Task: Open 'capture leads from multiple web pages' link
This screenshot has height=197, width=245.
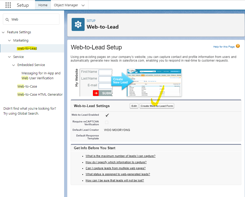Action: tap(115, 168)
